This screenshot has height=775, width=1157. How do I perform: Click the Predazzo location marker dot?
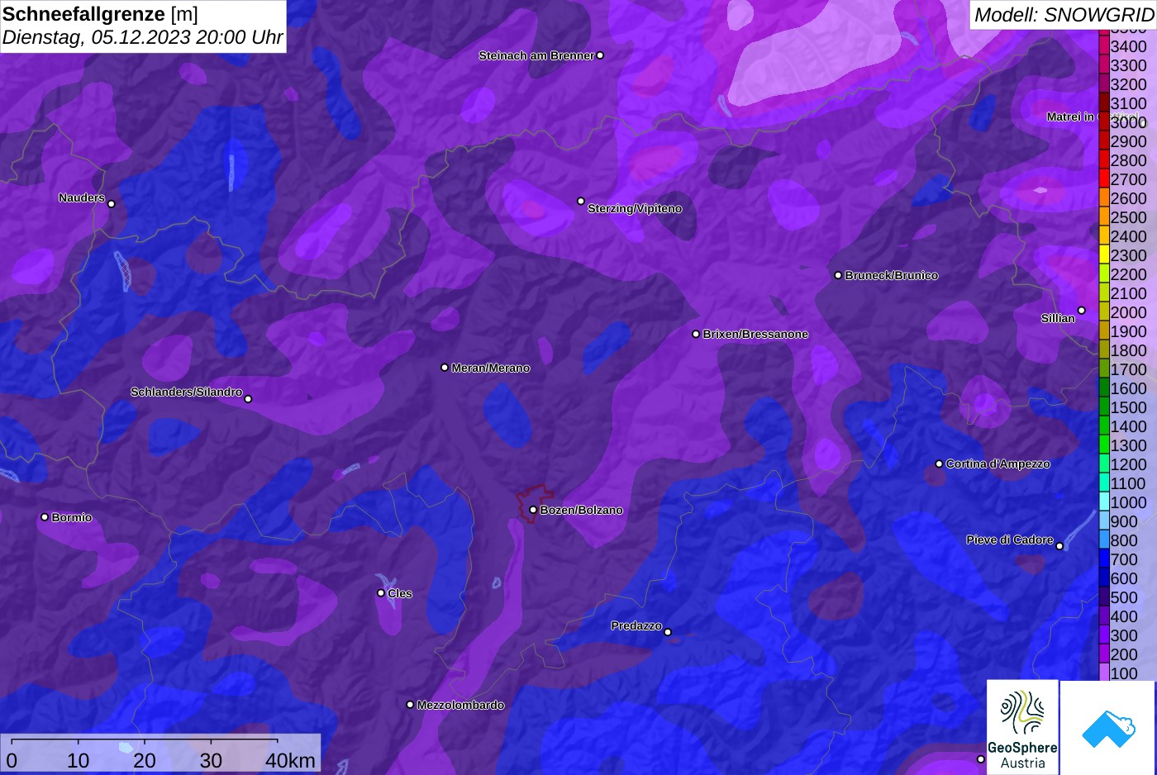(668, 632)
